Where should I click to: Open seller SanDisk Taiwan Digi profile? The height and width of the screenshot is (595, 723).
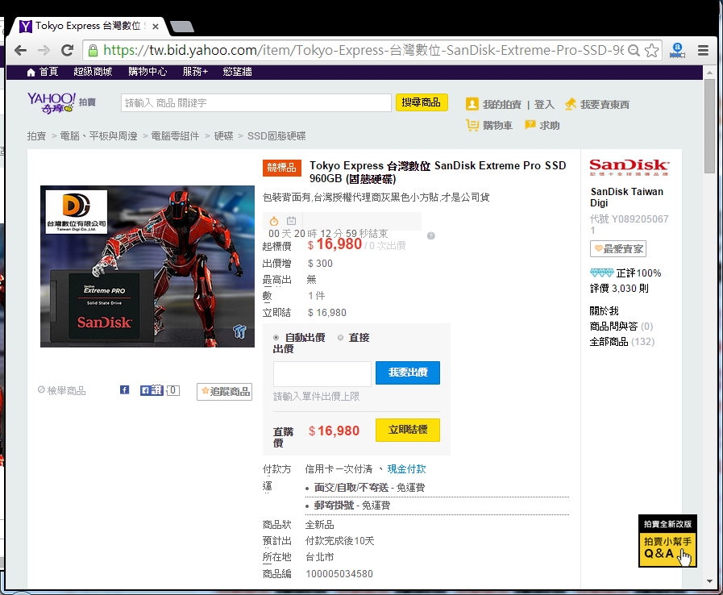pyautogui.click(x=626, y=197)
